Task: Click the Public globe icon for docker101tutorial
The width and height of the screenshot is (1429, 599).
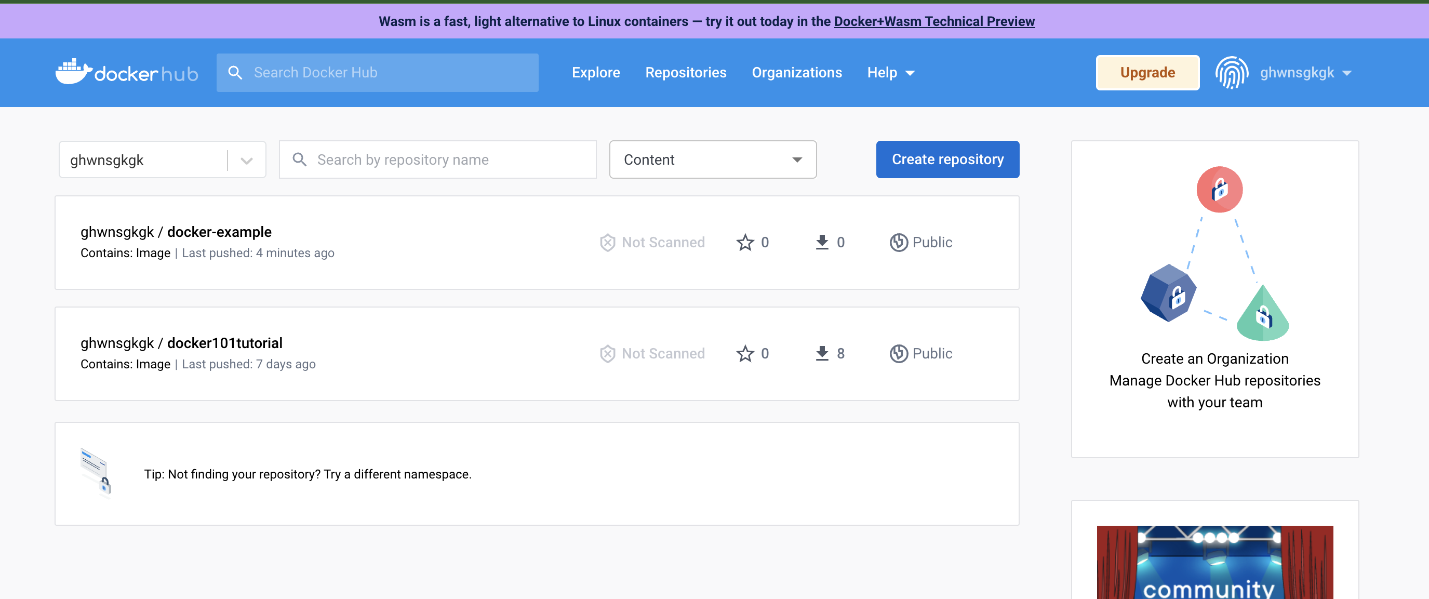Action: [x=898, y=353]
